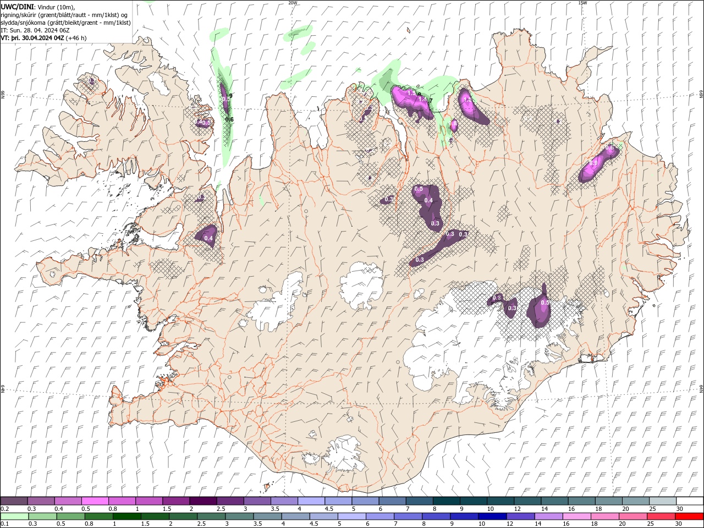Image resolution: width=704 pixels, height=528 pixels.
Task: Click the deep blue rain swatch between 10 and 12
Action: point(492,516)
